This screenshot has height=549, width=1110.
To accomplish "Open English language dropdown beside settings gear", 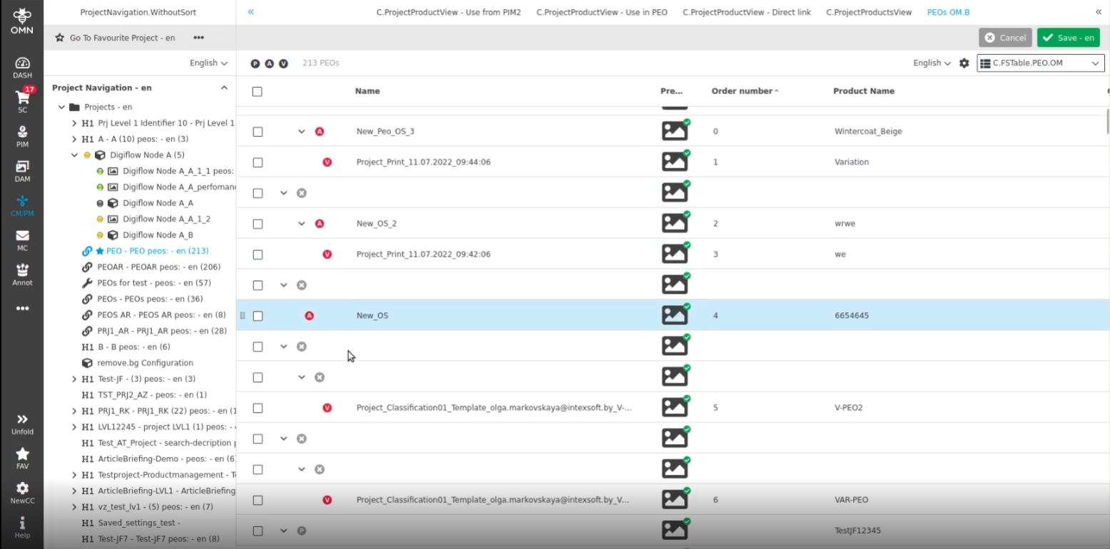I will point(932,63).
